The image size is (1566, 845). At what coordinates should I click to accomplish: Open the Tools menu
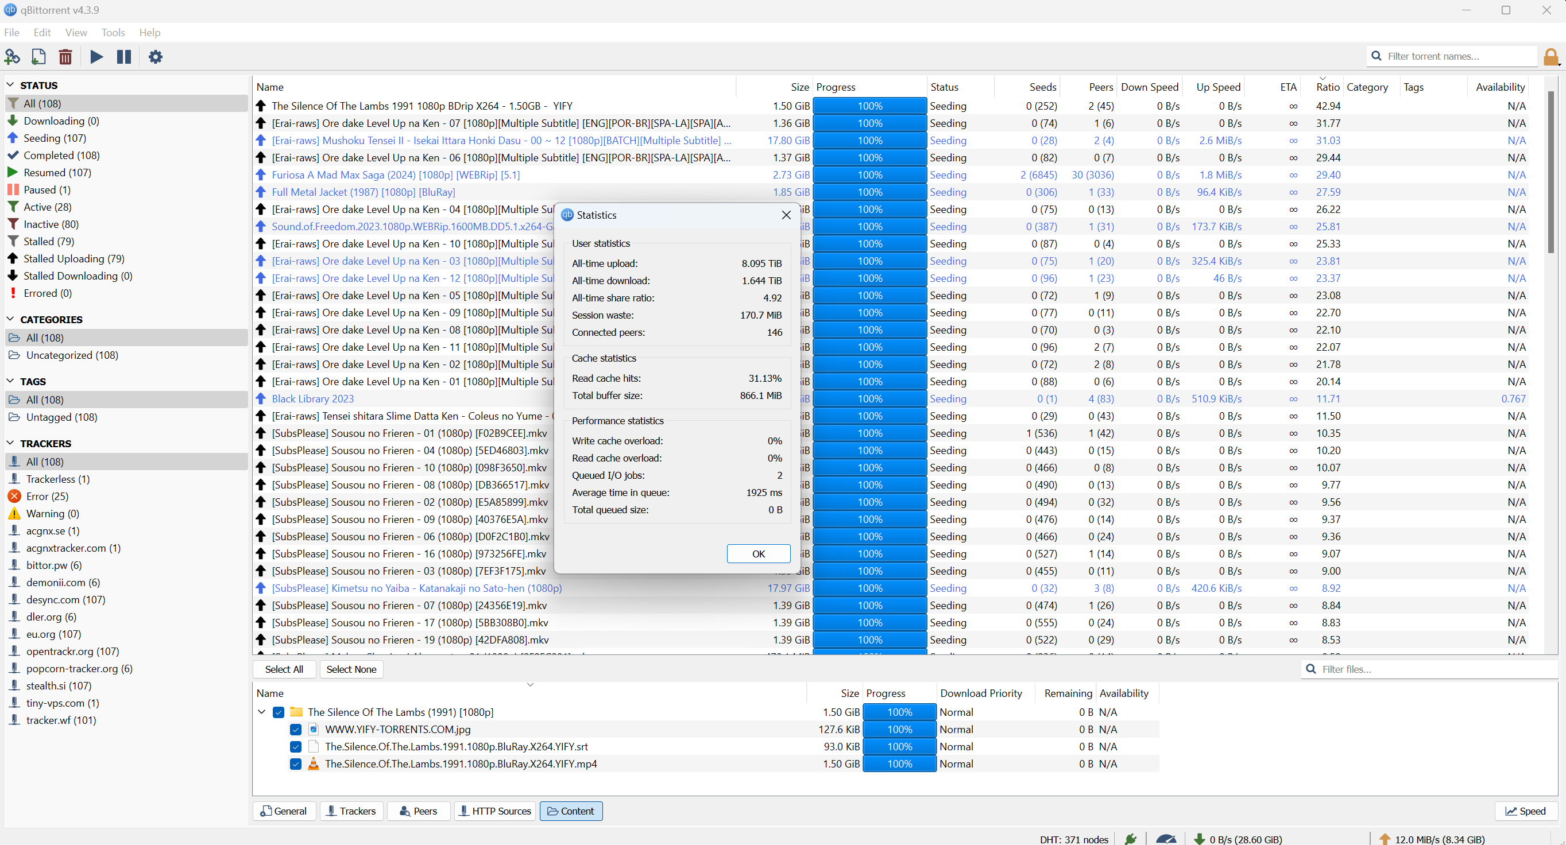[113, 32]
